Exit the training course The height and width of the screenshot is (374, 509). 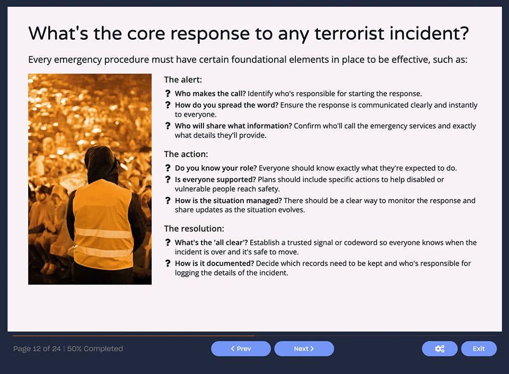[478, 349]
